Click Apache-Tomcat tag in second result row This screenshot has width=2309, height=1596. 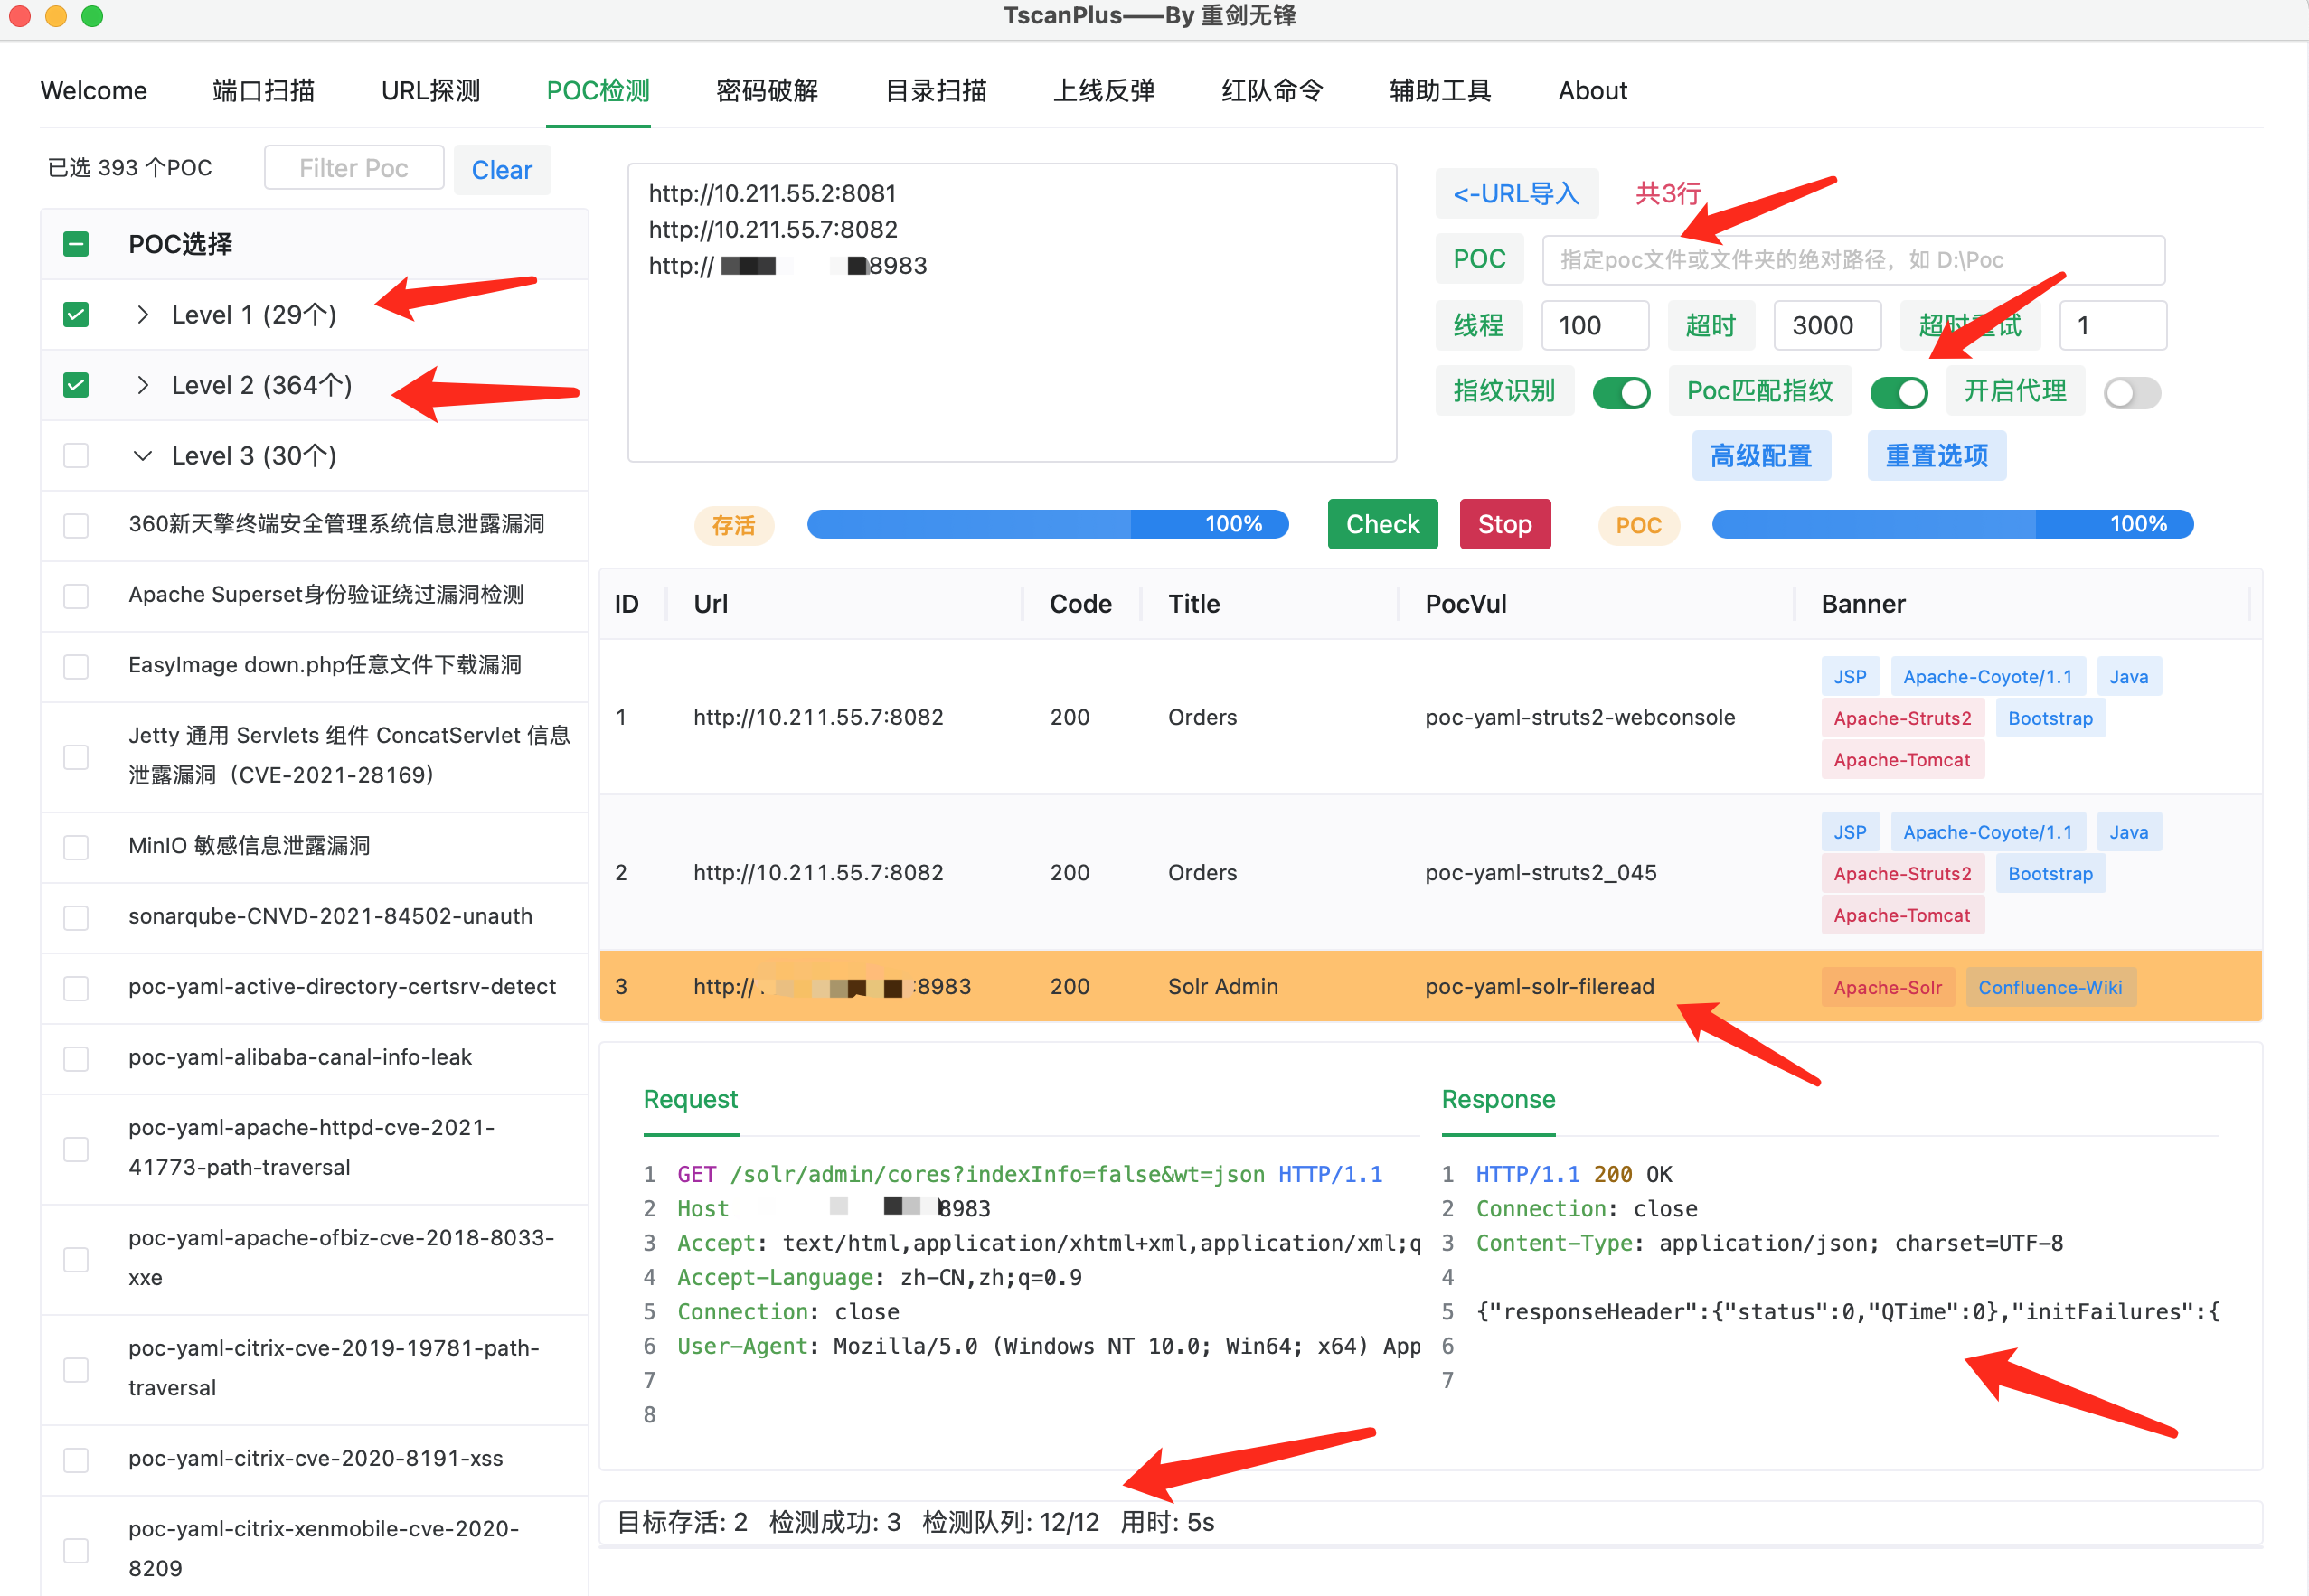click(x=1901, y=915)
